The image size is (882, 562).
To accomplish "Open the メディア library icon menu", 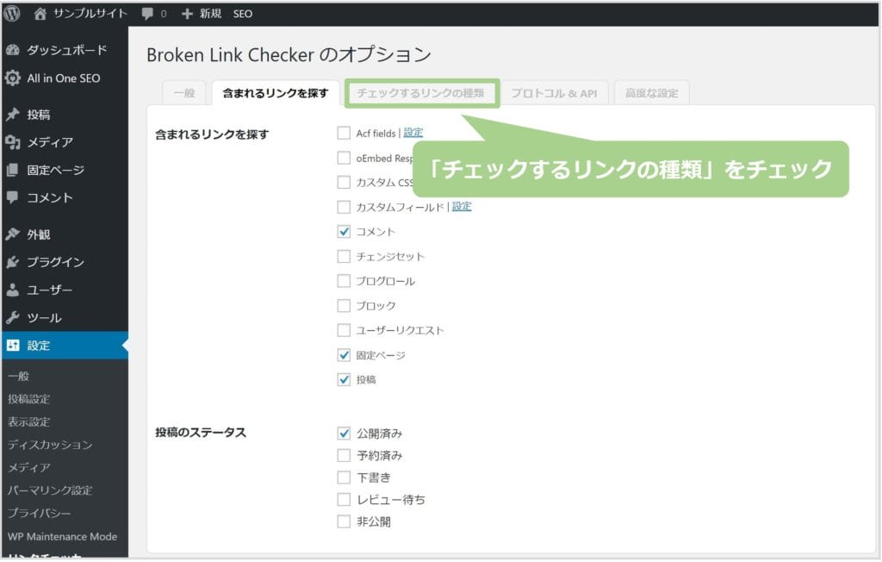I will click(x=12, y=142).
